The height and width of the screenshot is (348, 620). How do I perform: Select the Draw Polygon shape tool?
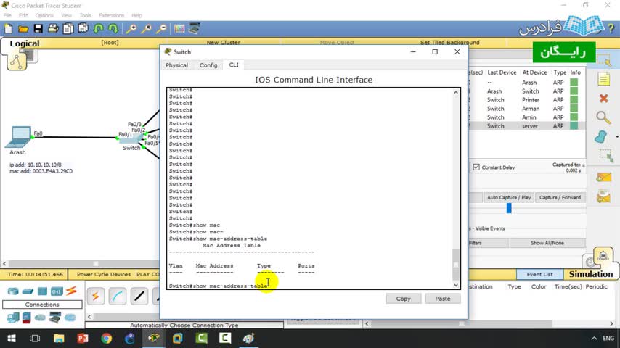(x=601, y=137)
